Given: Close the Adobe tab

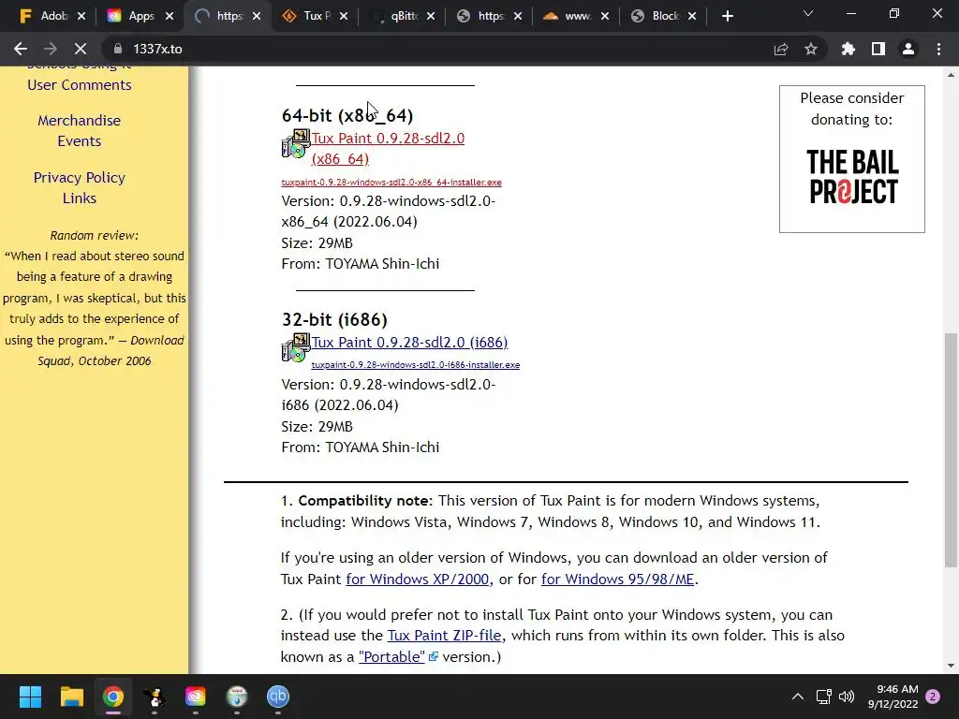Looking at the screenshot, I should coord(81,17).
